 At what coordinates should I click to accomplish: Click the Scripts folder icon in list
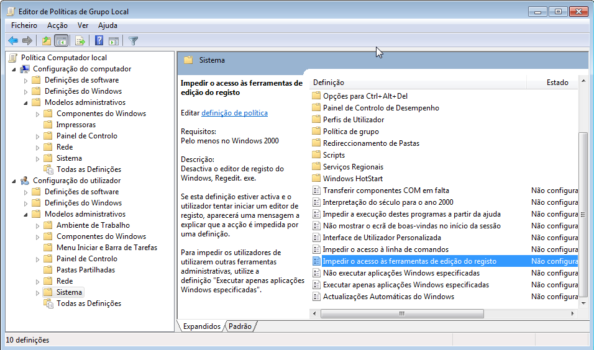(316, 155)
